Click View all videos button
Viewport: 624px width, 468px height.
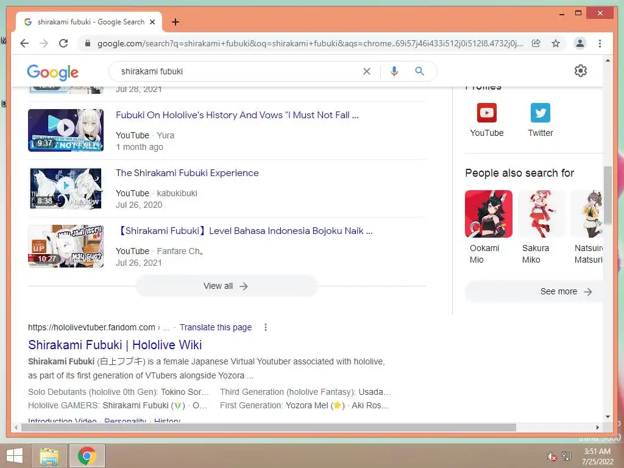point(227,286)
